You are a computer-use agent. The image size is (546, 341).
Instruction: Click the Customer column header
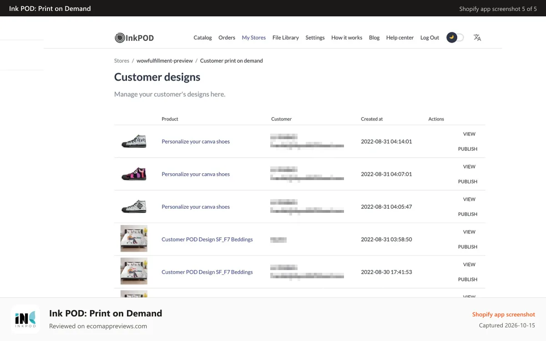coord(281,119)
